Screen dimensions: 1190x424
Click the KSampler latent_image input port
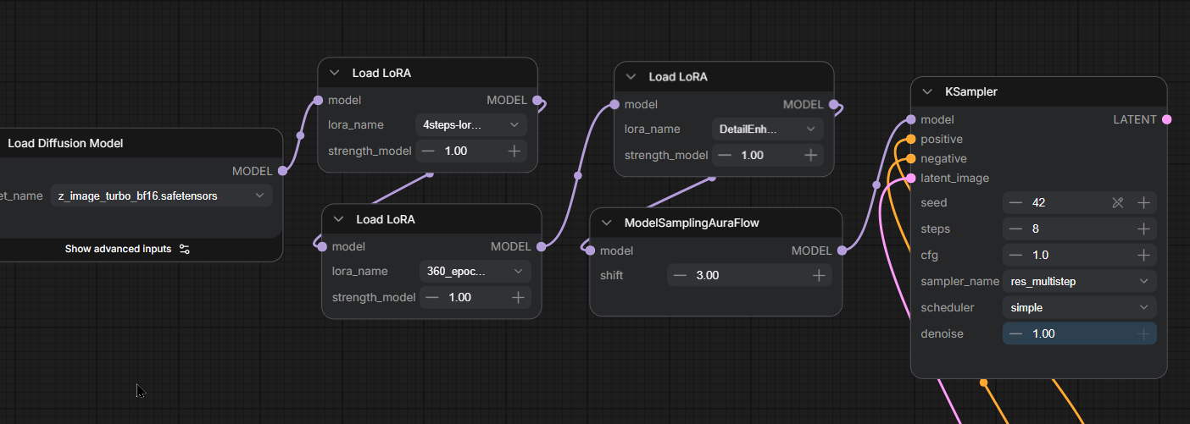coord(911,178)
